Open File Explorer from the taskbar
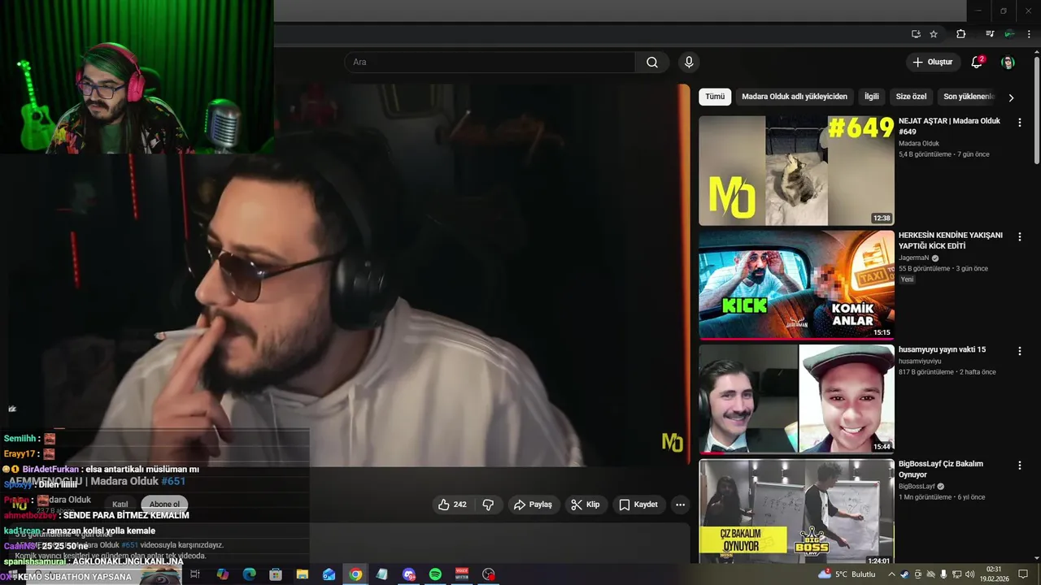1041x585 pixels. click(x=302, y=574)
